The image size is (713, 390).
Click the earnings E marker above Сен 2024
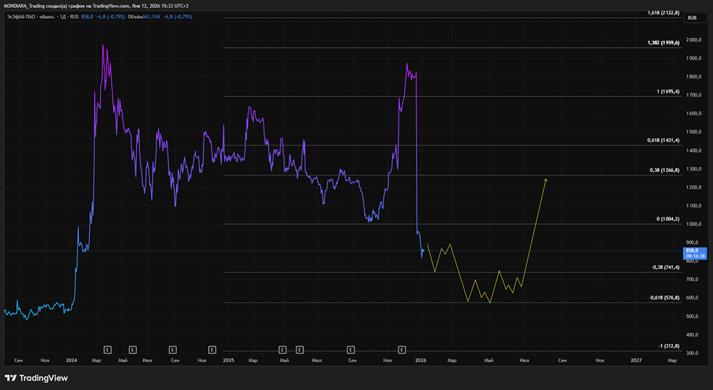point(173,349)
